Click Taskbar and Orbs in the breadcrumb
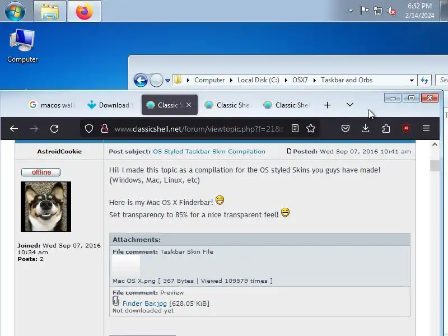The width and height of the screenshot is (448, 336). pyautogui.click(x=347, y=80)
